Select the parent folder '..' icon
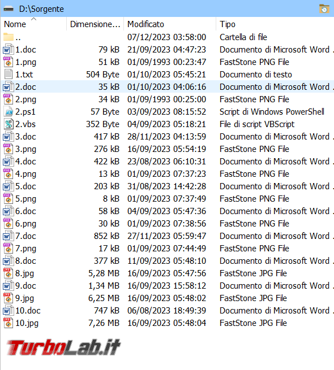 coord(8,37)
